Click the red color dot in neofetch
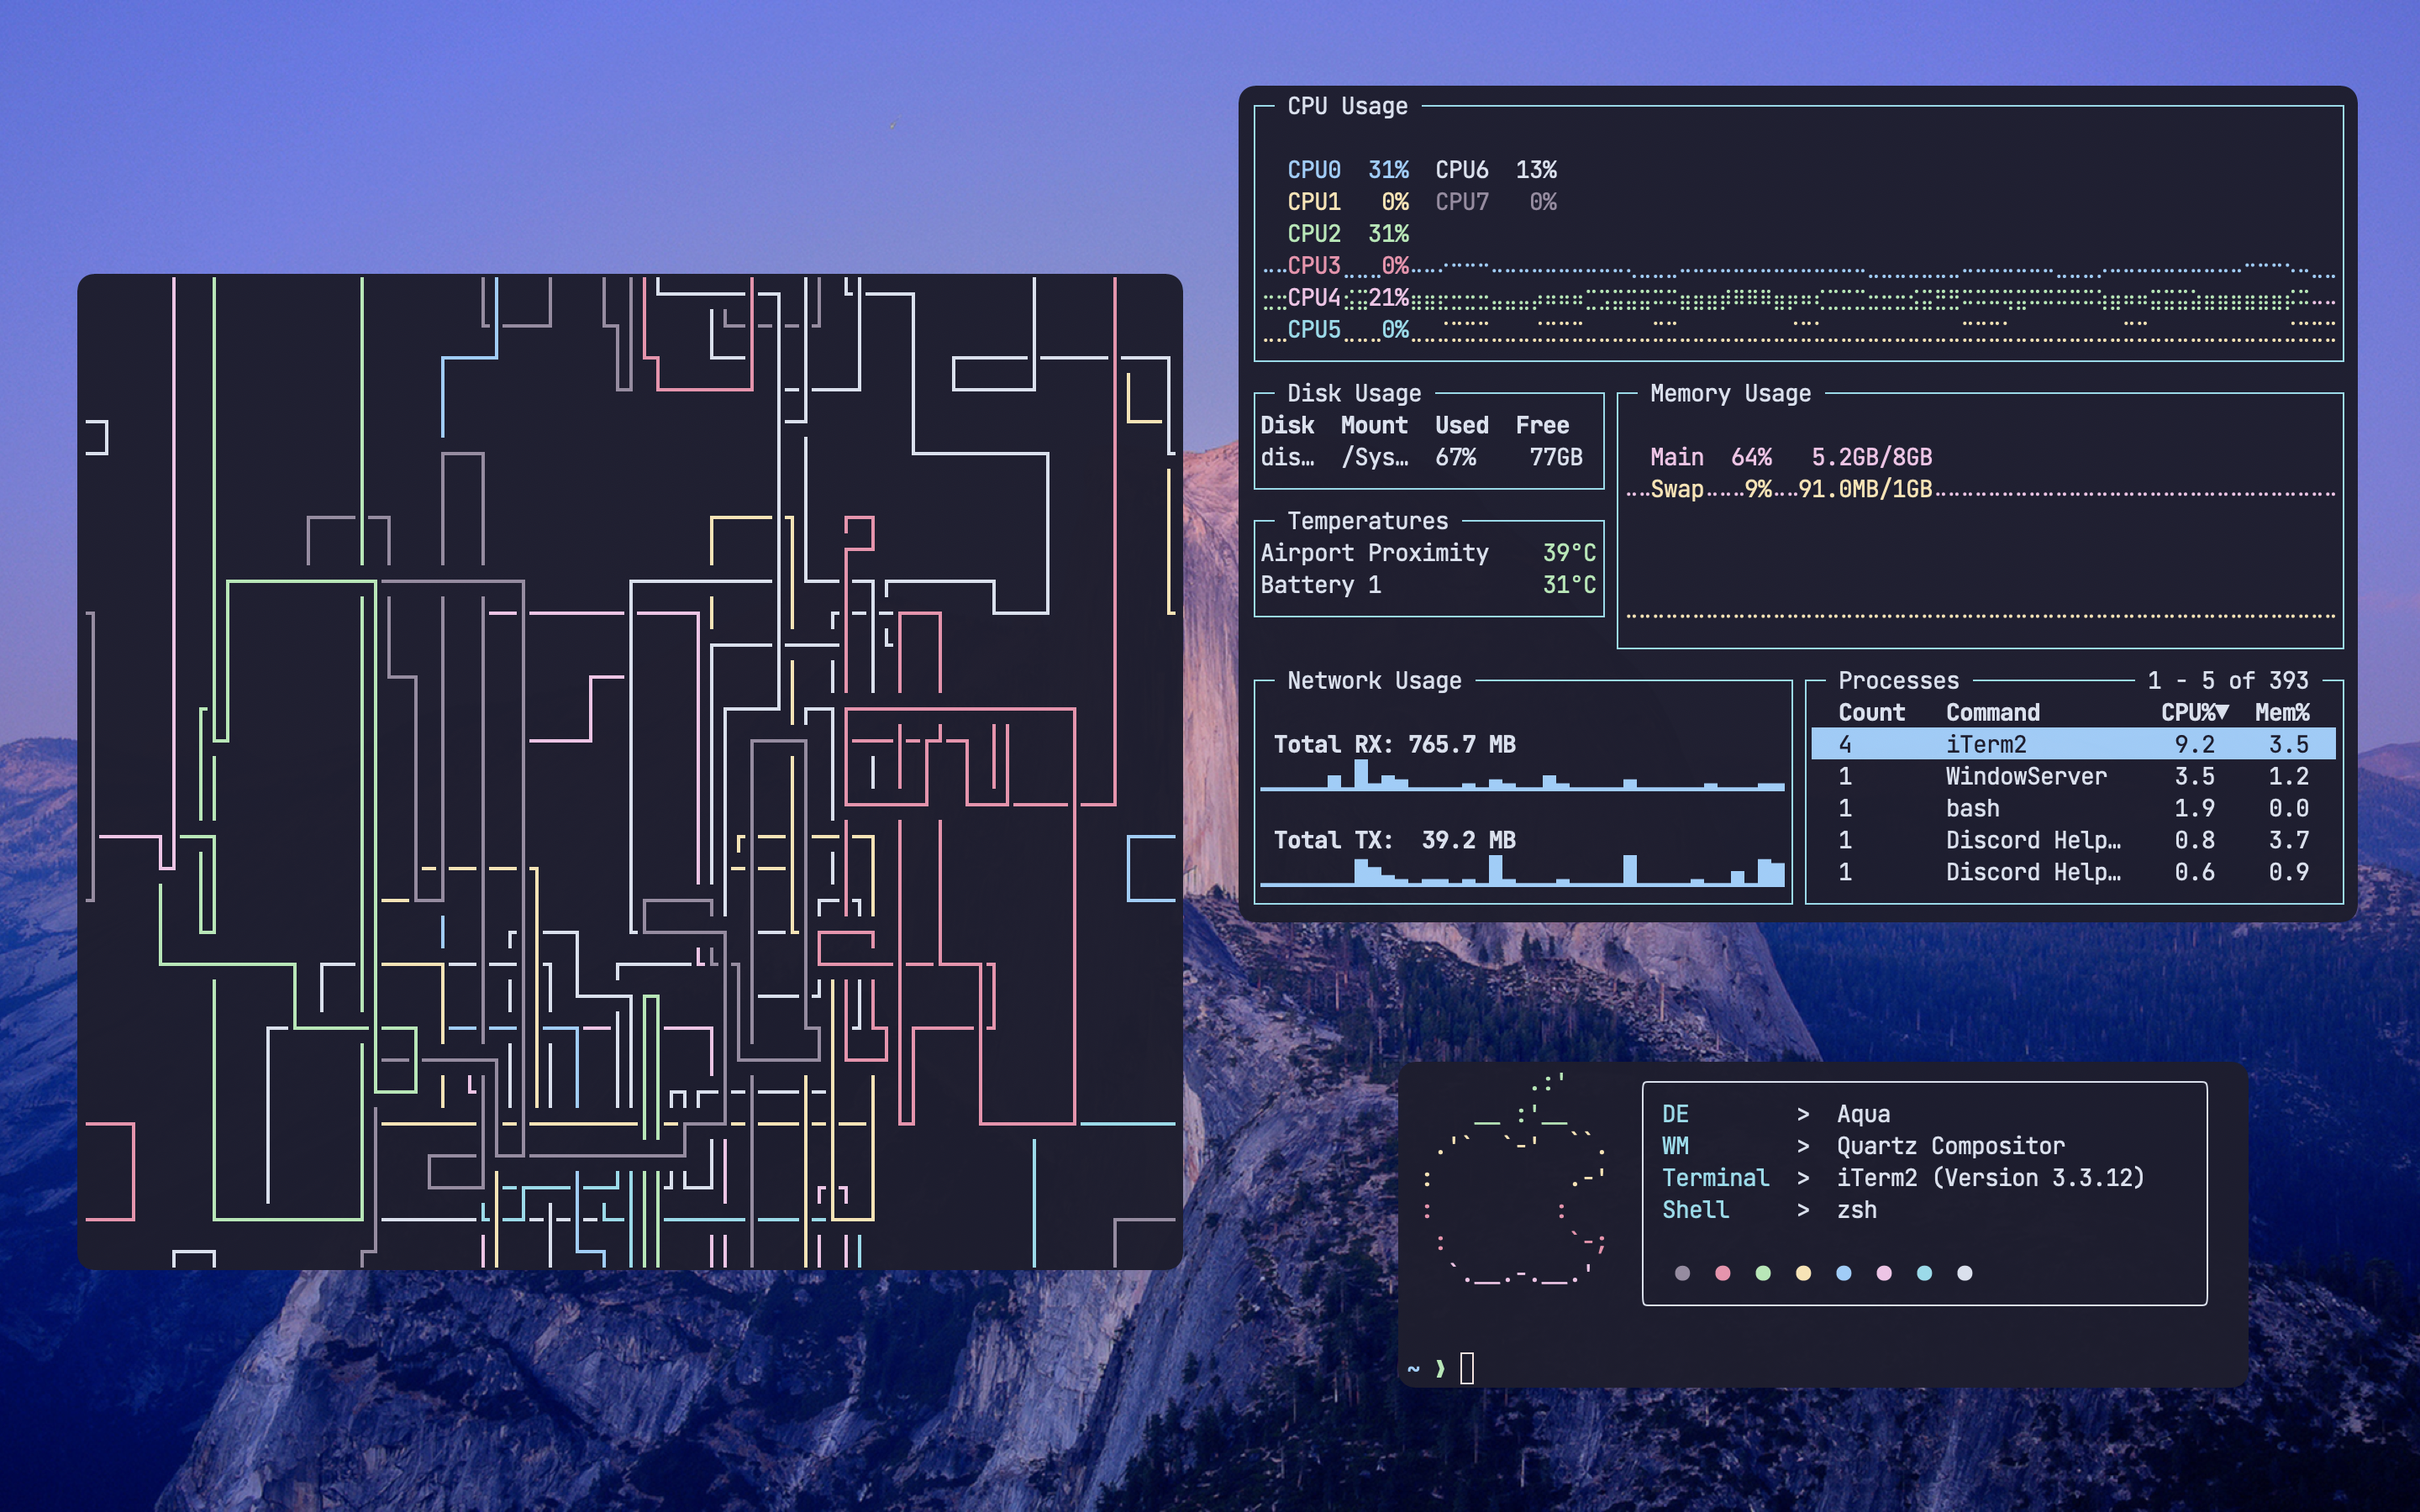 [x=1722, y=1273]
